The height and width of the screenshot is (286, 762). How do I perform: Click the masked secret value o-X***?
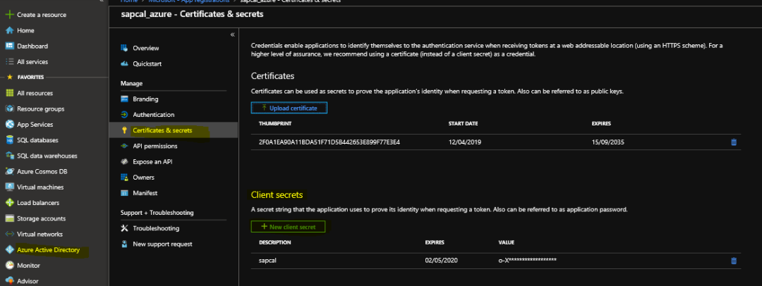[527, 261]
